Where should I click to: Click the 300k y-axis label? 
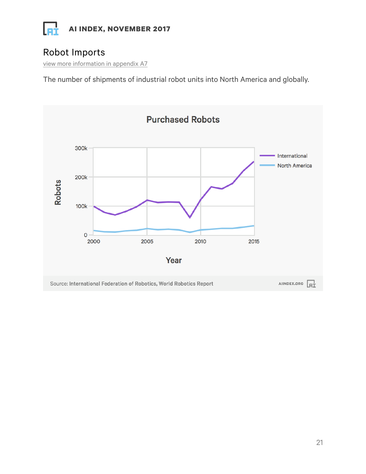[81, 148]
